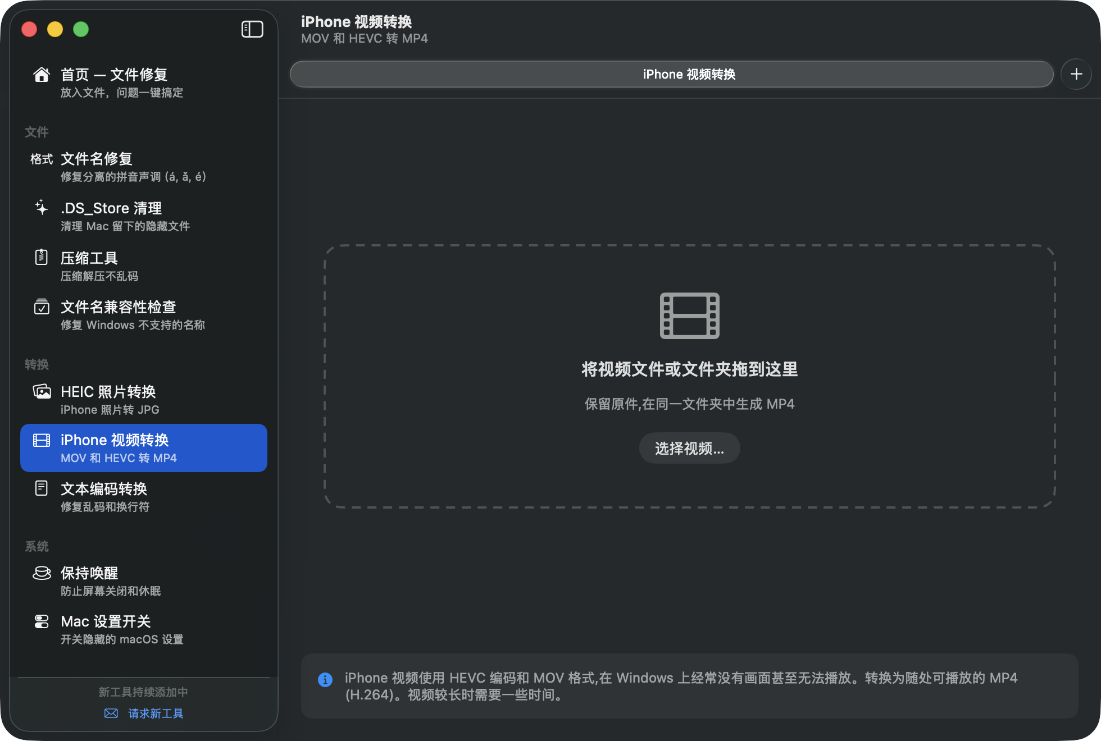
Task: Click the blue info icon in the note
Action: click(x=325, y=679)
